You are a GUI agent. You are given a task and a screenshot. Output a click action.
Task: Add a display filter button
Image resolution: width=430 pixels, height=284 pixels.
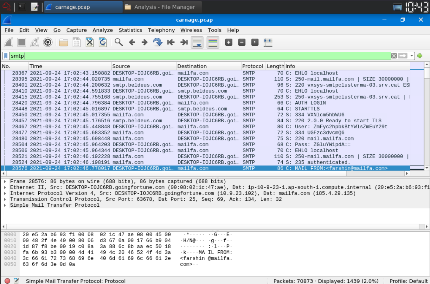420,56
